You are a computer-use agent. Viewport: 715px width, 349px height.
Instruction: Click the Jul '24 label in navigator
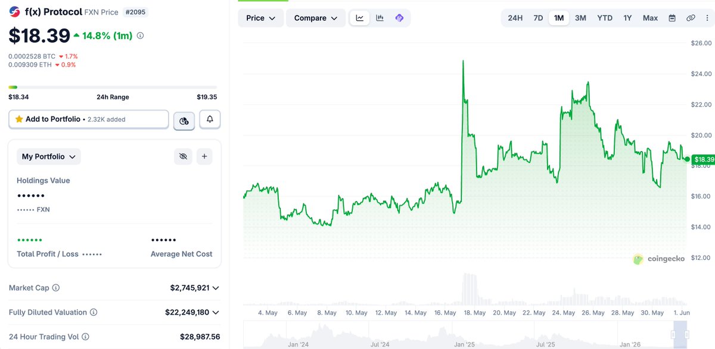(x=379, y=344)
